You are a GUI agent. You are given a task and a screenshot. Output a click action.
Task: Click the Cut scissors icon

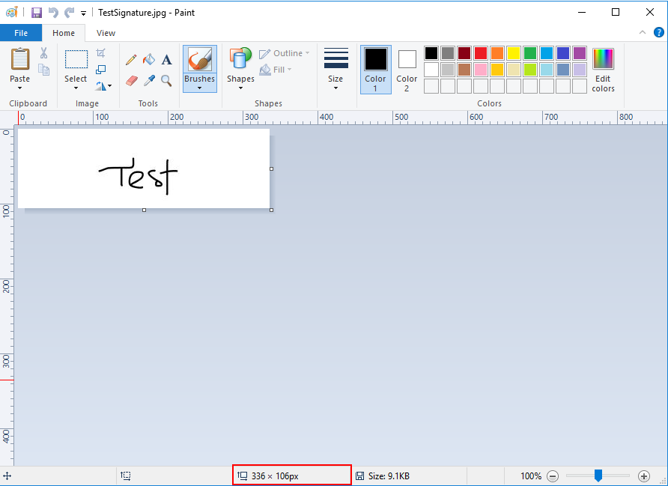[44, 53]
